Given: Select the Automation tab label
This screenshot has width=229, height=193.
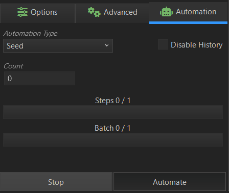Looking at the screenshot, I should (x=196, y=12).
